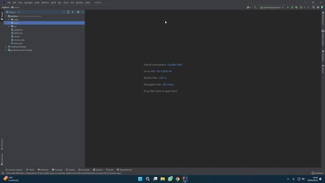Screen dimensions: 325x183
Task: Expand the src folder
Action: [9, 26]
